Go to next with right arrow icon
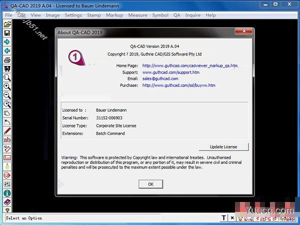Screen dimensions: 300x225 click(x=7, y=42)
